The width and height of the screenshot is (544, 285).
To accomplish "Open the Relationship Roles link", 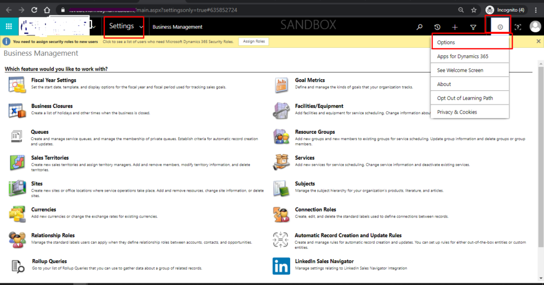I will [x=53, y=236].
